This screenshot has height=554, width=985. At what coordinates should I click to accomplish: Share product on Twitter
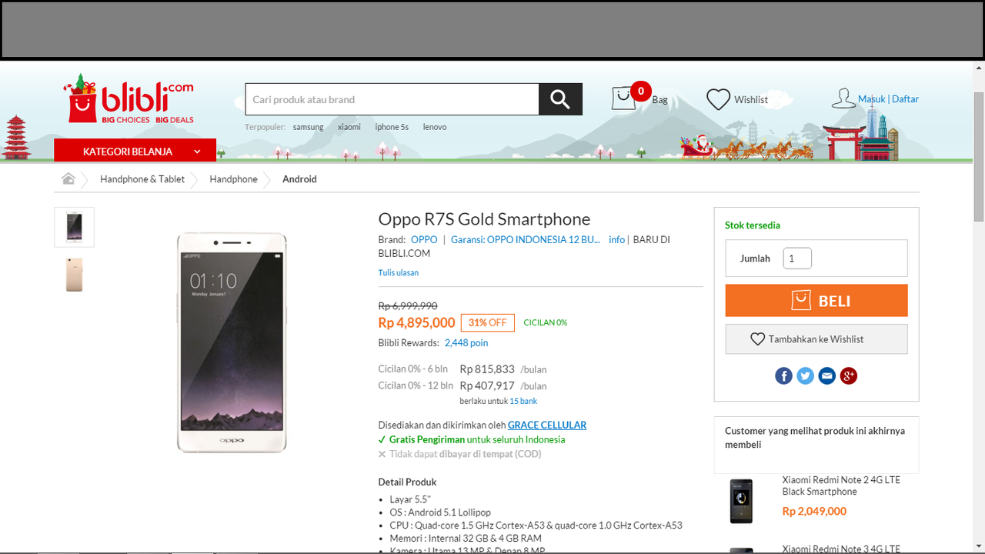click(805, 375)
